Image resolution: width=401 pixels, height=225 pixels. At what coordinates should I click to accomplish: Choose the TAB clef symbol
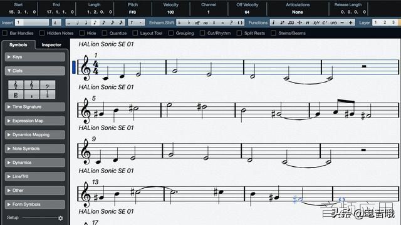[48, 94]
